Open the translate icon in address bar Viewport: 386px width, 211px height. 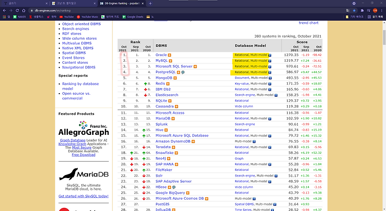[347, 10]
